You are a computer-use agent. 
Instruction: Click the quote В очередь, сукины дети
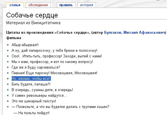point(42,90)
